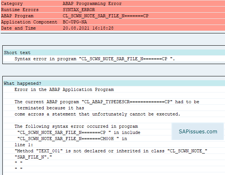Click the 'come across a statement' sentence line
This screenshot has width=225, height=175.
(x=97, y=114)
